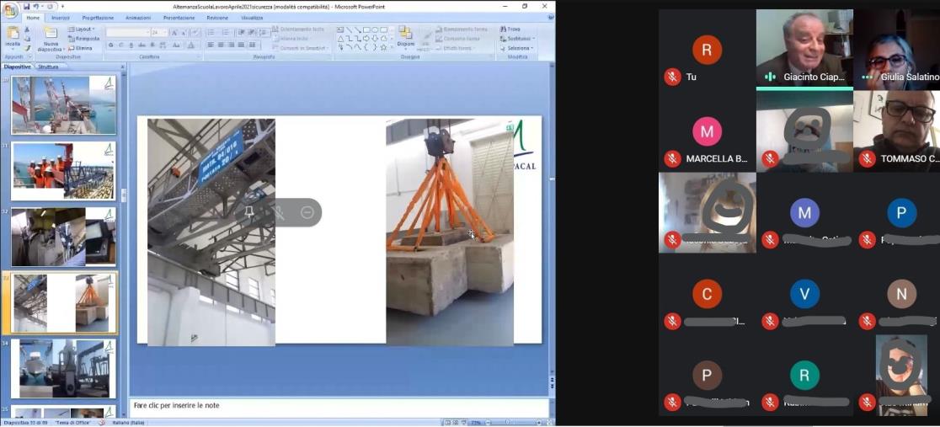Open Sostituisci replace dropdown
Screen dimensions: 940x427
516,39
